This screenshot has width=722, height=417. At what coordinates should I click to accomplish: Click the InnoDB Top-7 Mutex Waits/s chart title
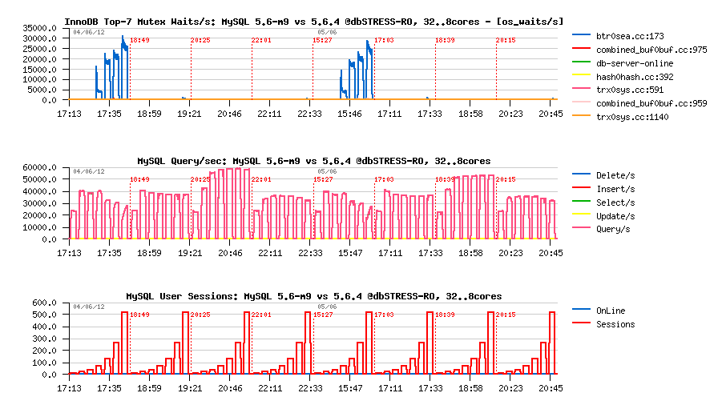pos(313,22)
